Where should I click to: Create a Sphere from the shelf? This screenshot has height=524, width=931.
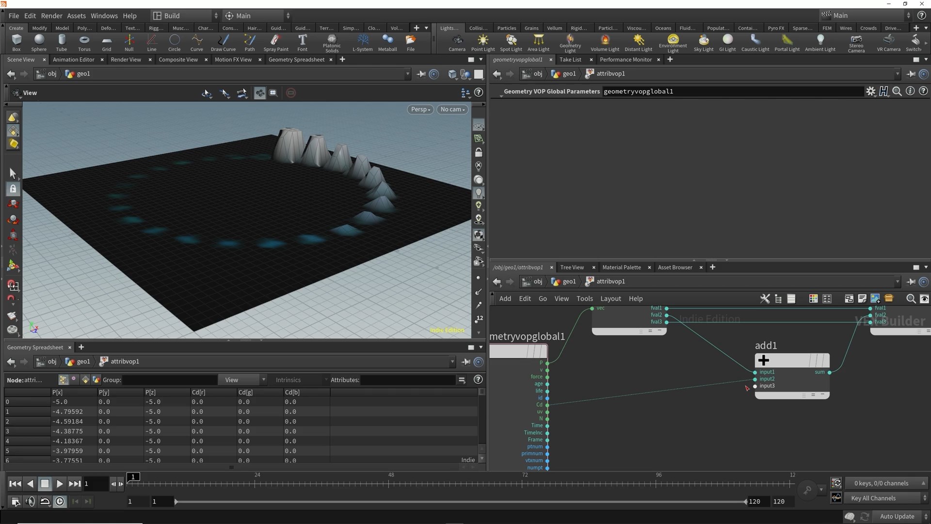pos(39,43)
